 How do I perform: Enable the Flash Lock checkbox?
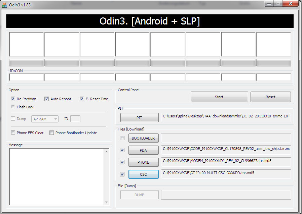pyautogui.click(x=13, y=107)
